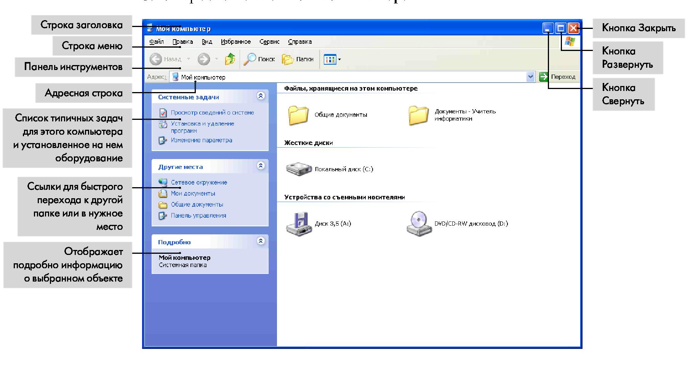
Task: Open the address bar dropdown arrow
Action: (530, 77)
